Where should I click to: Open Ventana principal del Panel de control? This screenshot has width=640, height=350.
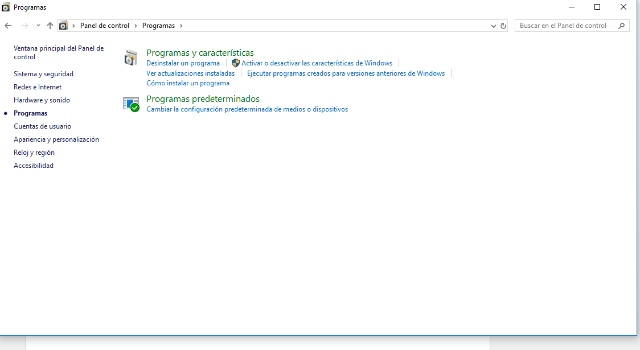tap(59, 52)
